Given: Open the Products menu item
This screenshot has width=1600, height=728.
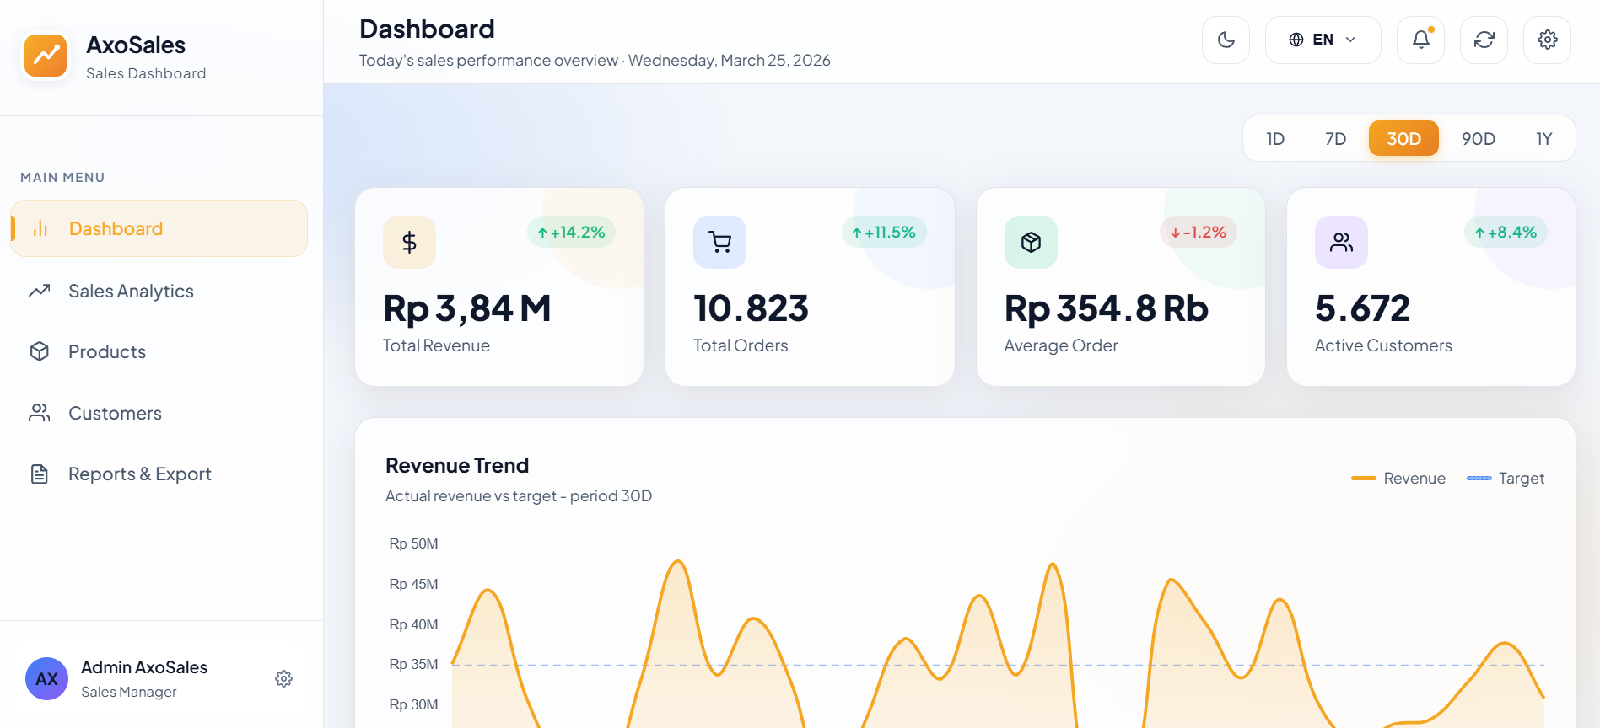Looking at the screenshot, I should (159, 351).
